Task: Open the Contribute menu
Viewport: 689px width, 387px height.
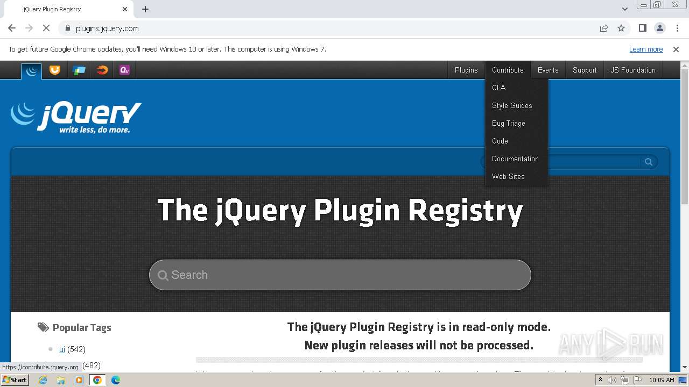Action: click(x=508, y=70)
